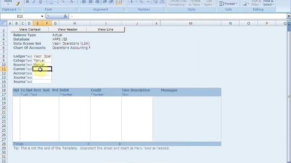Open the Font dialog launcher

pos(76,9)
